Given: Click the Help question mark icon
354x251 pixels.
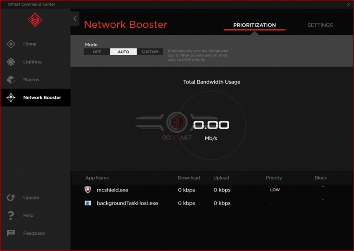Looking at the screenshot, I should (x=11, y=215).
